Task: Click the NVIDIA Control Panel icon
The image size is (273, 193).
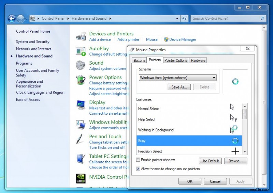Action: point(81,178)
